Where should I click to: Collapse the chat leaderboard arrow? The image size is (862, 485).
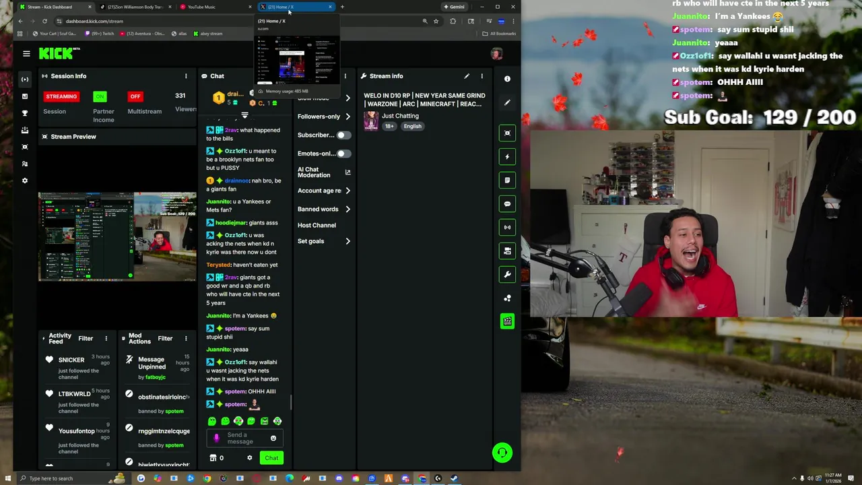pyautogui.click(x=244, y=116)
